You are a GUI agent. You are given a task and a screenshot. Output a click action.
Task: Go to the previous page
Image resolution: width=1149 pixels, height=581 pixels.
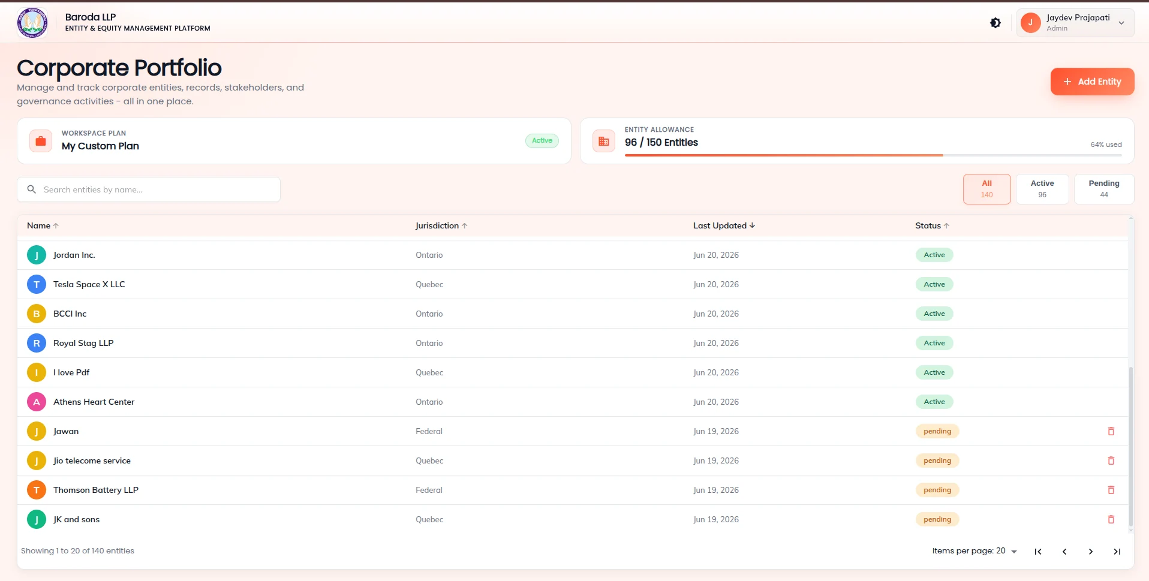pos(1064,552)
